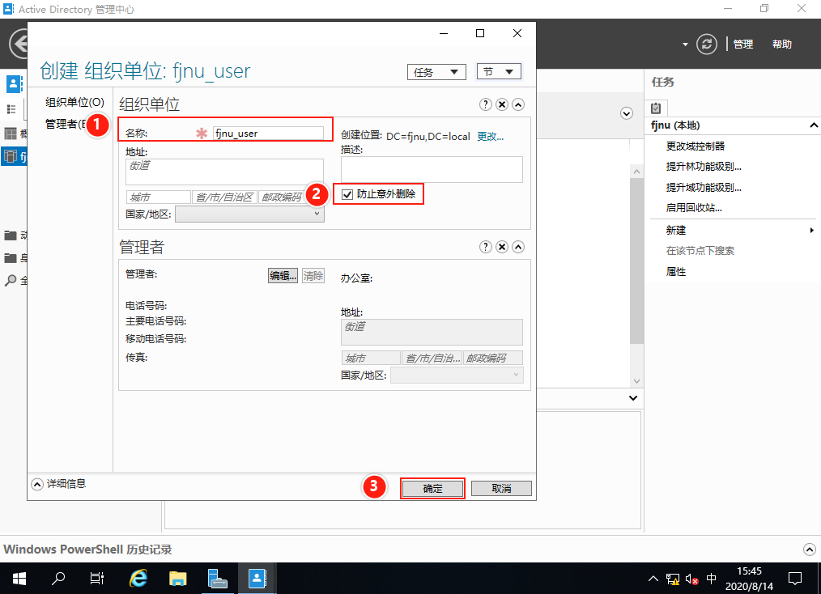Click the 取消 button
The image size is (821, 594).
[x=501, y=488]
